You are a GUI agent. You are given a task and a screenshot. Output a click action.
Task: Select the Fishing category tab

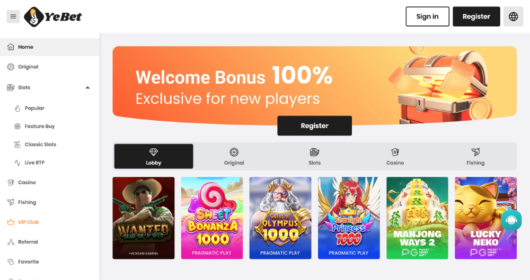[475, 157]
